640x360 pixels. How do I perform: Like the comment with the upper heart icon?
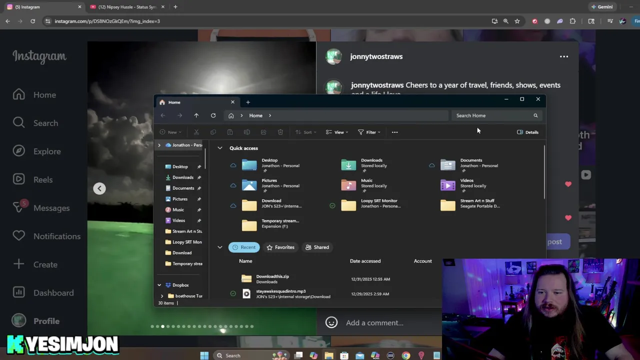click(x=568, y=184)
